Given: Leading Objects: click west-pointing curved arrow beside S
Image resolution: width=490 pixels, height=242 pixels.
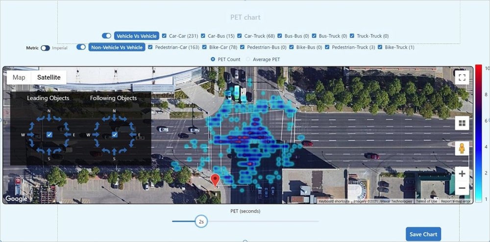Looking at the screenshot, I should [40, 151].
